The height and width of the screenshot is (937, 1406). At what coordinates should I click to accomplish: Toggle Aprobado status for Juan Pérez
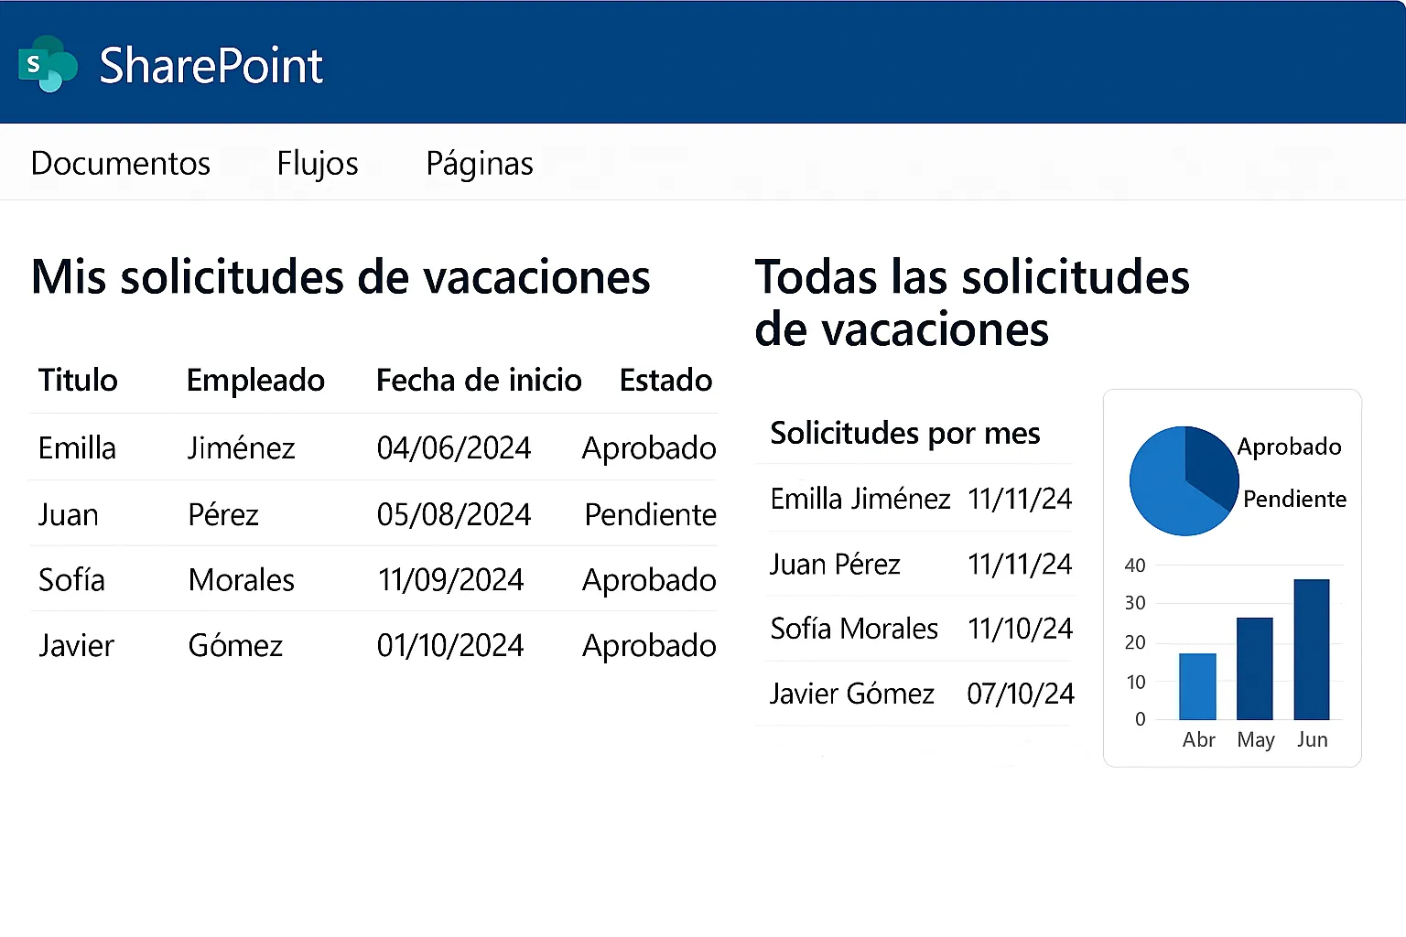click(650, 514)
